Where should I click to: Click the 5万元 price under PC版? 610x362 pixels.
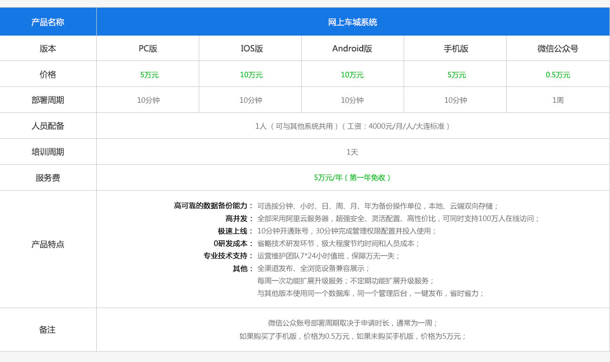pyautogui.click(x=149, y=75)
